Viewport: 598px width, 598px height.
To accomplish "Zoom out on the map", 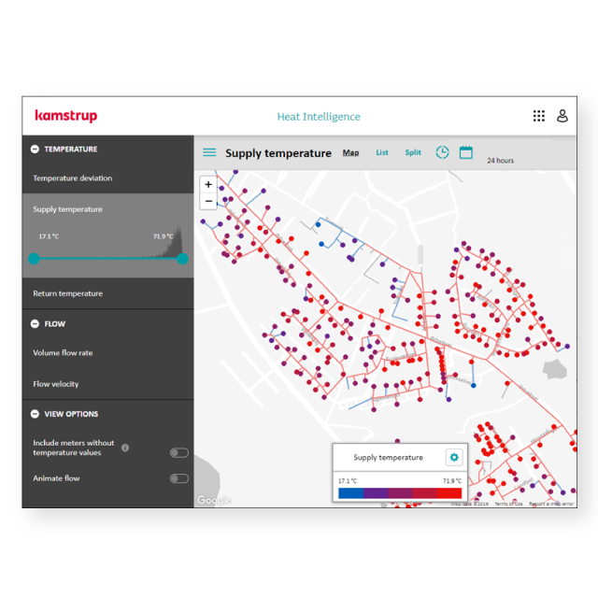I will pyautogui.click(x=208, y=201).
